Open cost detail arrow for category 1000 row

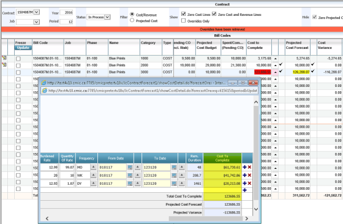(x=276, y=59)
